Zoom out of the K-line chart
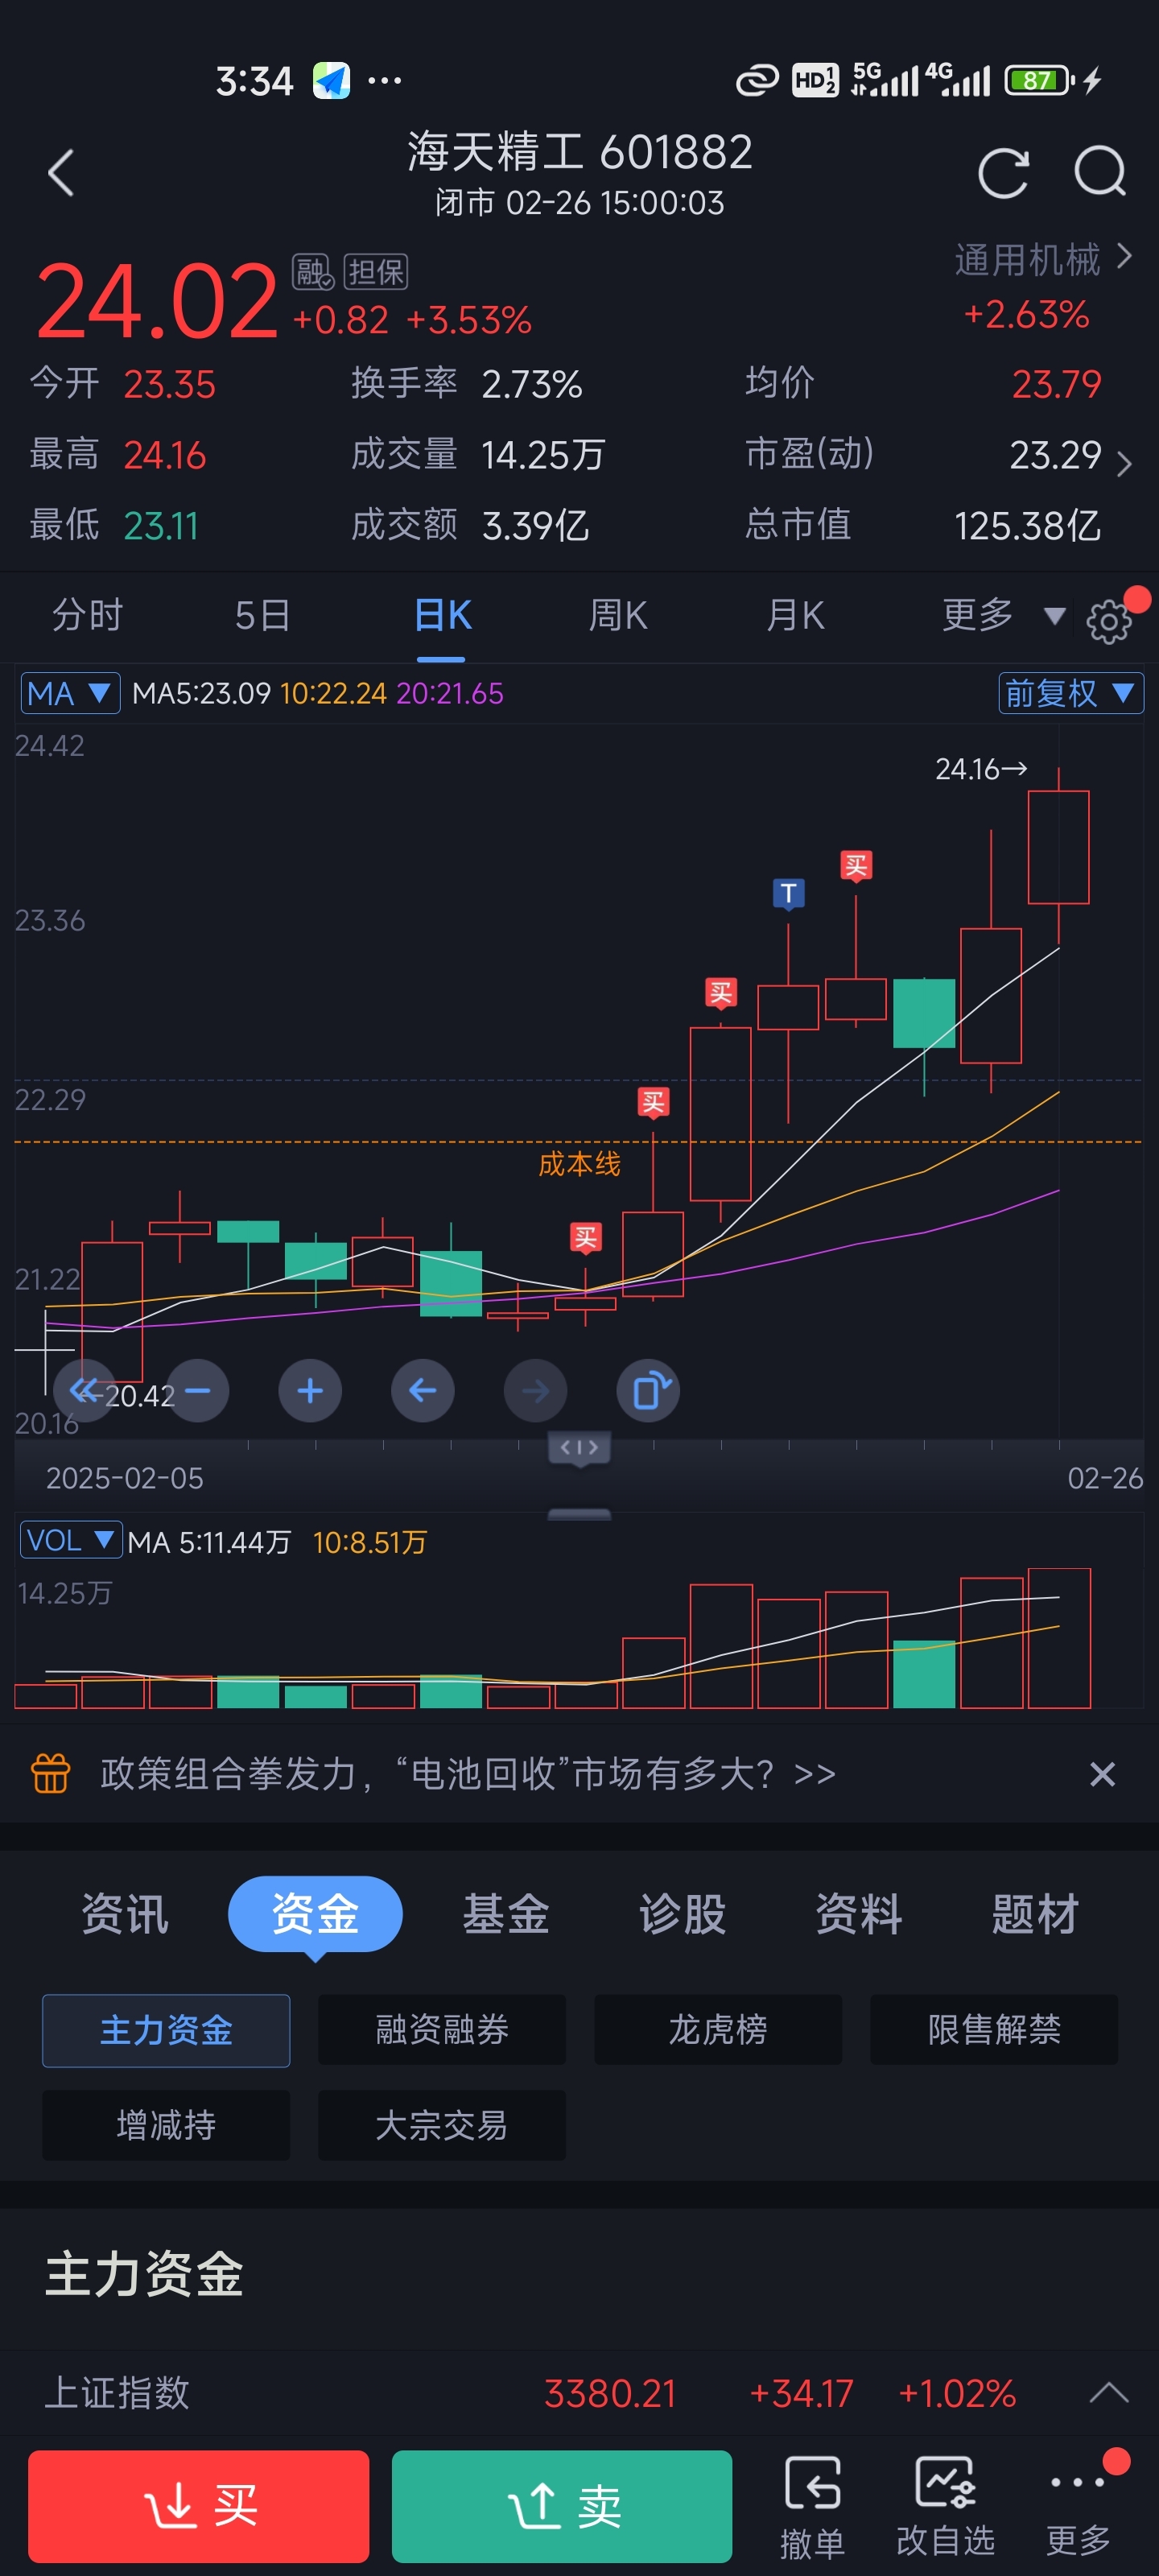Image resolution: width=1159 pixels, height=2576 pixels. click(x=197, y=1391)
